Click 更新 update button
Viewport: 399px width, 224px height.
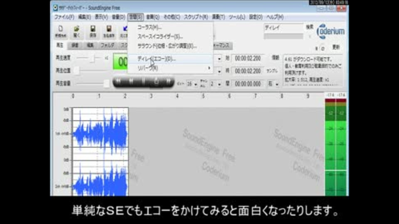pyautogui.click(x=336, y=47)
